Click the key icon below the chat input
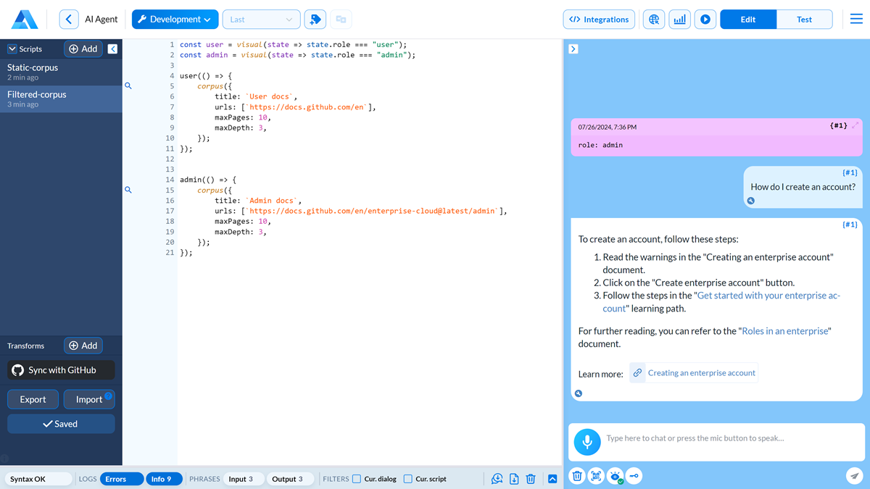Viewport: 870px width, 489px height. click(x=634, y=476)
